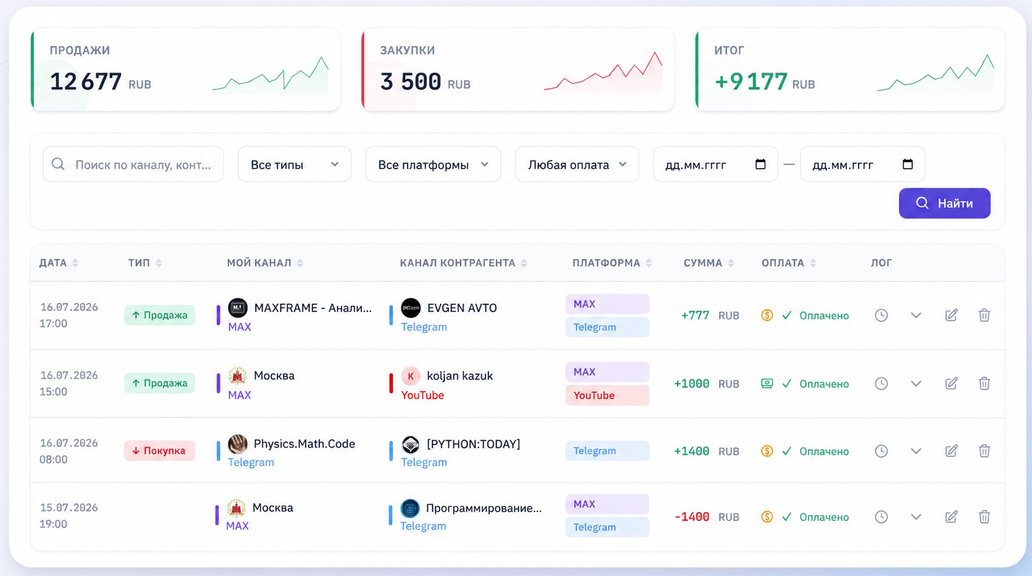Delete the [PYTHON:TODAY] transaction row
Screen dimensions: 1032x576
pos(984,451)
